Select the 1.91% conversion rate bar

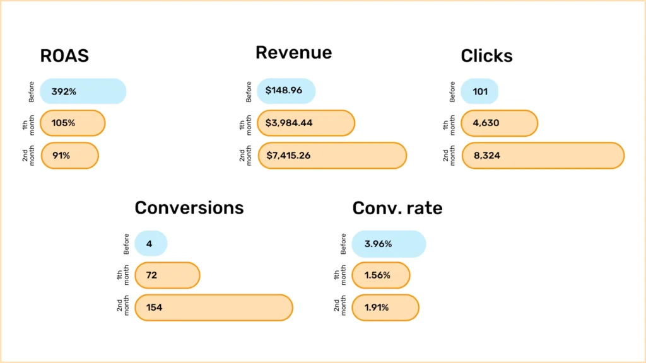click(385, 308)
